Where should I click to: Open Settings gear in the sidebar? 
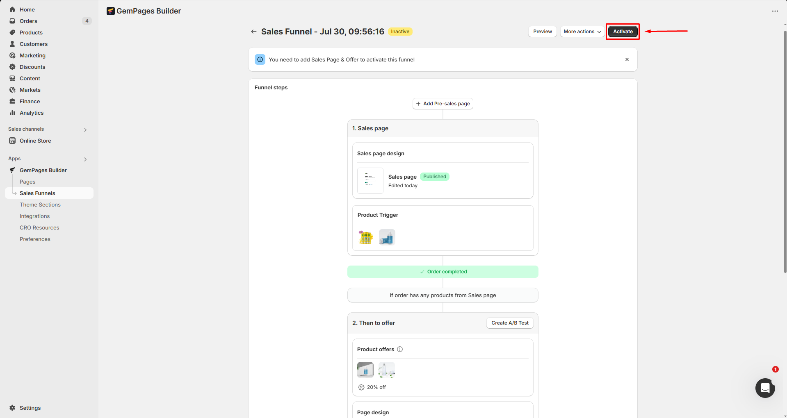pyautogui.click(x=12, y=408)
